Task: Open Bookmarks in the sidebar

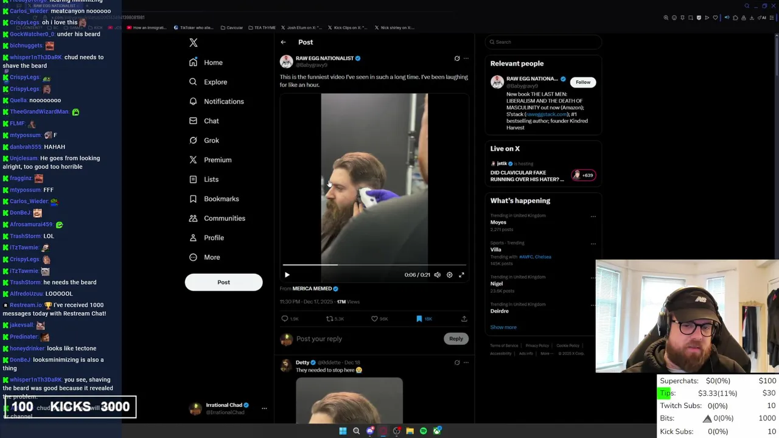Action: click(214, 199)
